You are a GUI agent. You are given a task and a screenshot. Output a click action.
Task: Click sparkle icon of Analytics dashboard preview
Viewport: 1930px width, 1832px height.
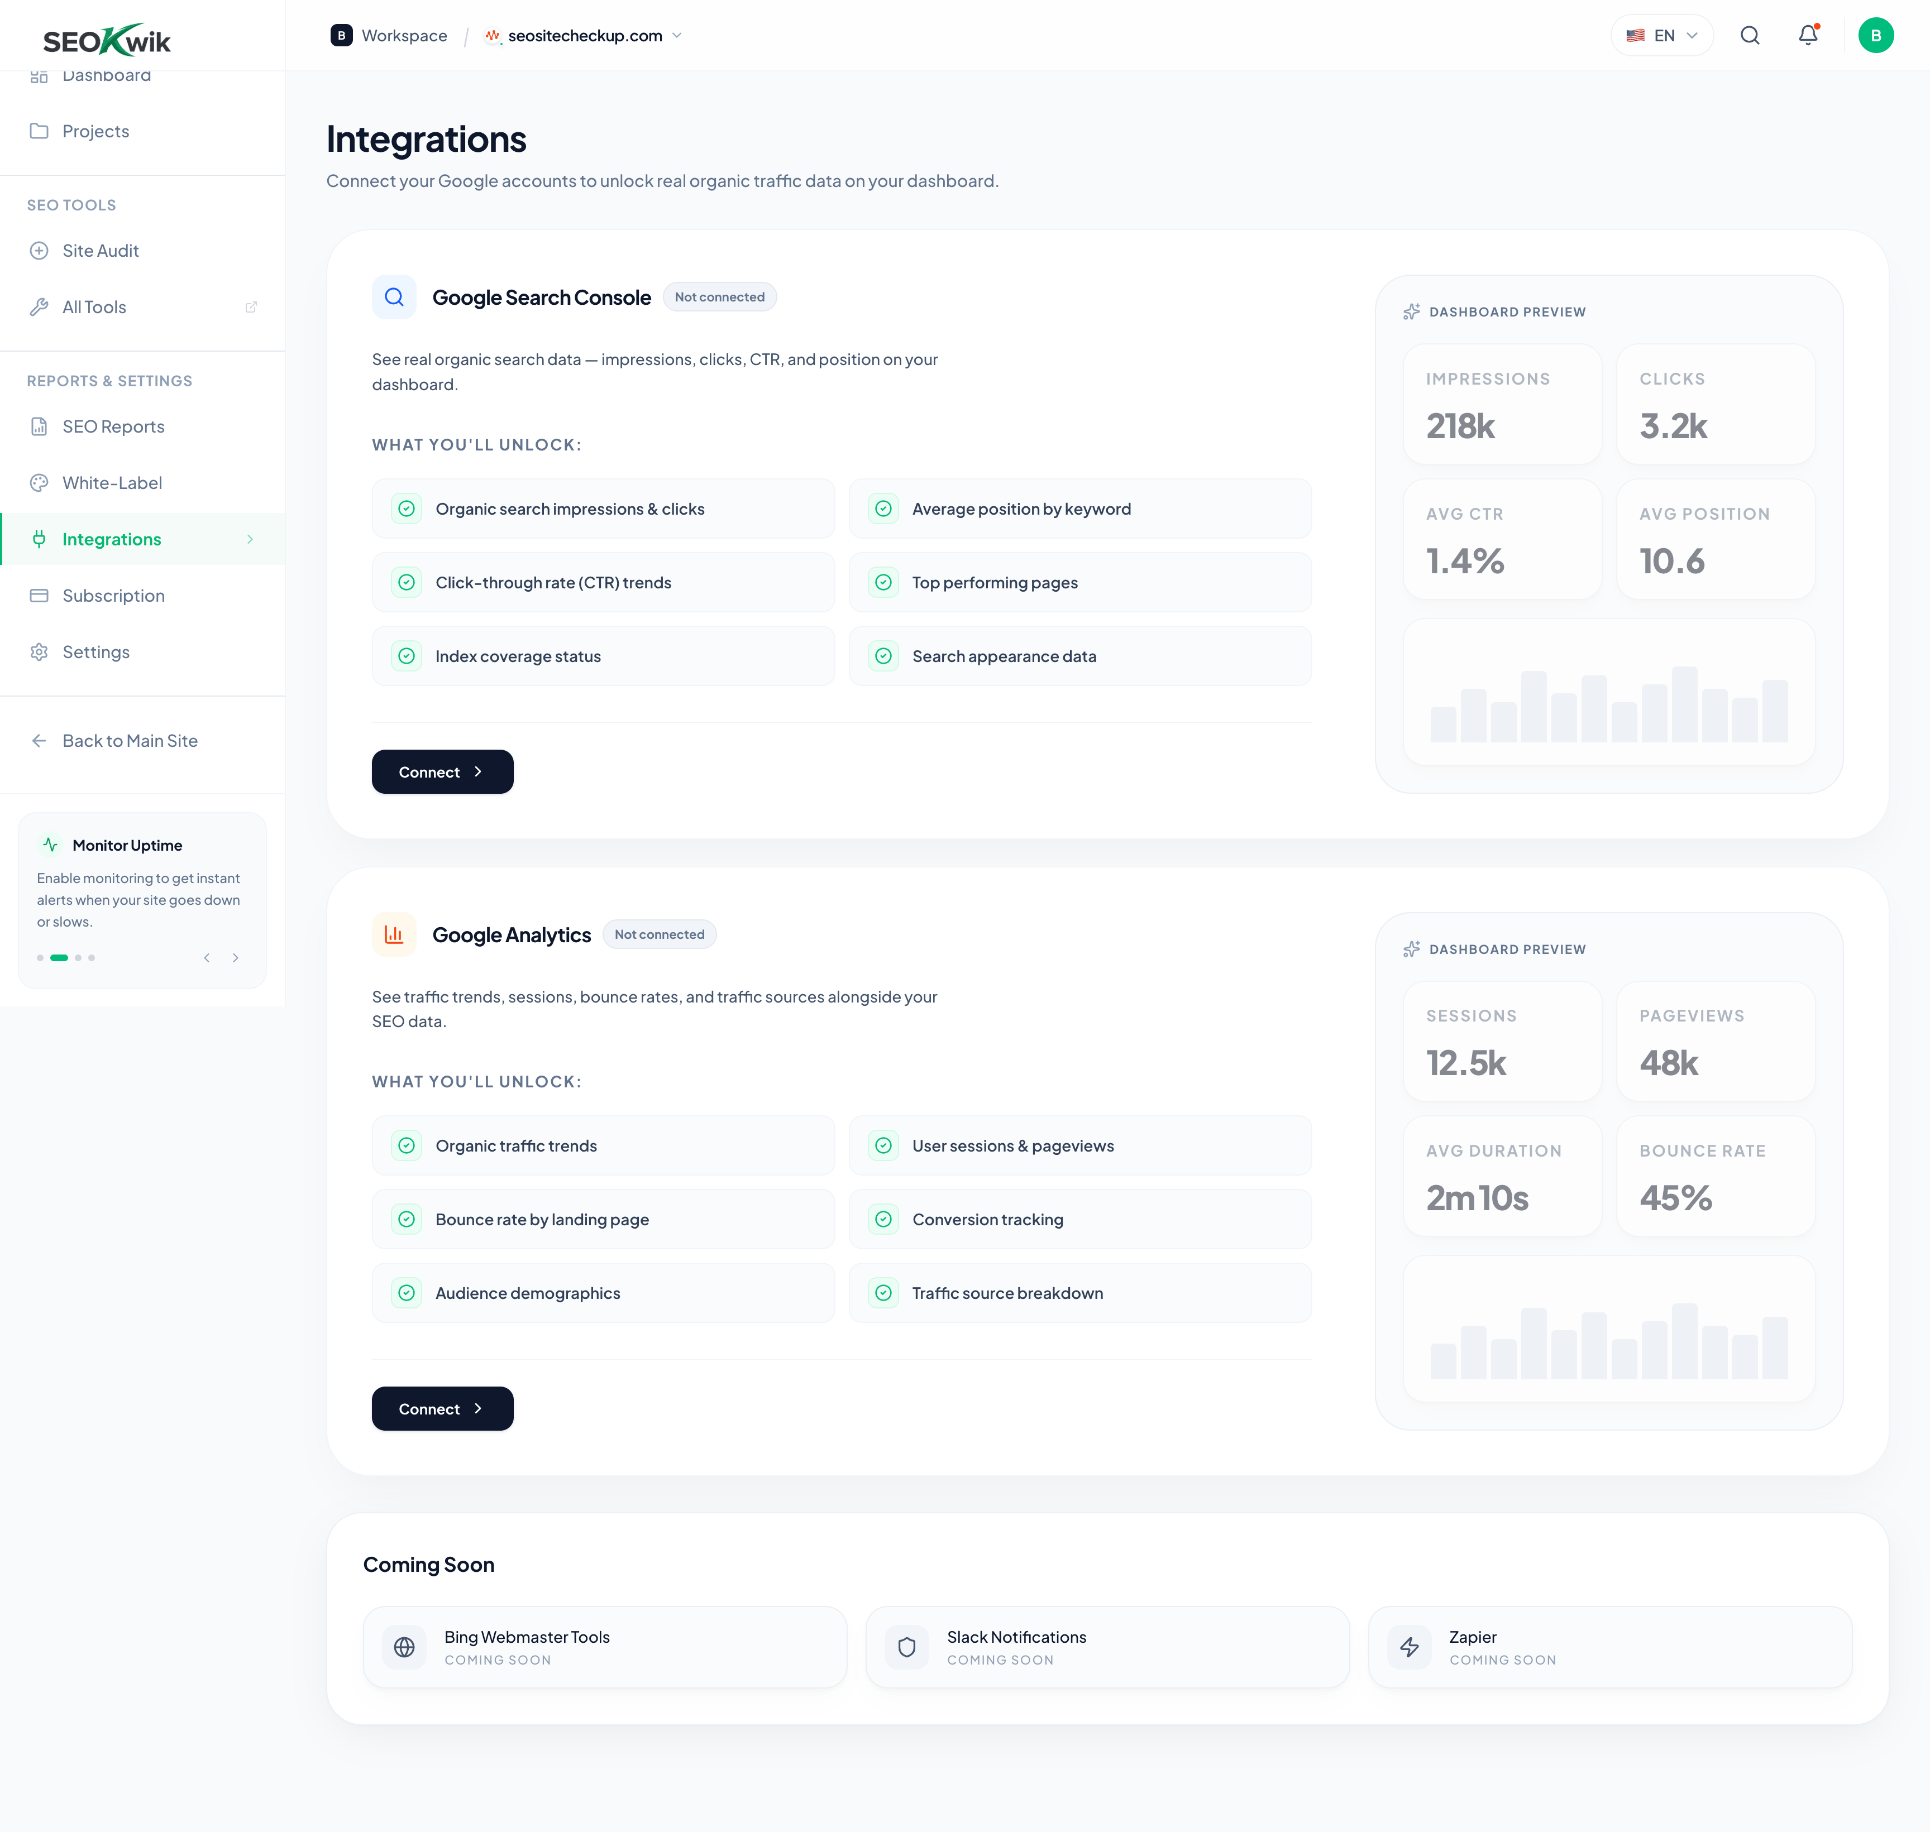(x=1411, y=949)
